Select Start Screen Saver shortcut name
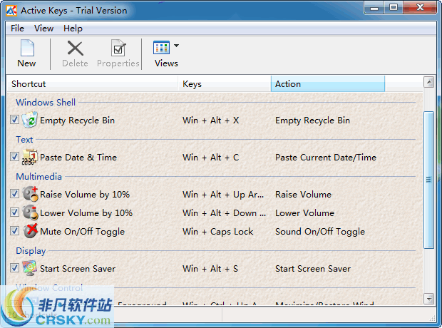This screenshot has width=442, height=328. [78, 269]
